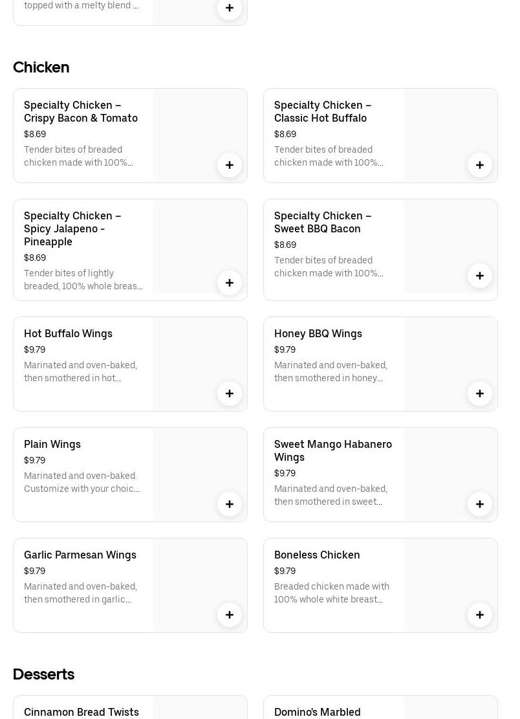Add Honey BBQ Wings to order
This screenshot has width=520, height=719.
[x=480, y=393]
